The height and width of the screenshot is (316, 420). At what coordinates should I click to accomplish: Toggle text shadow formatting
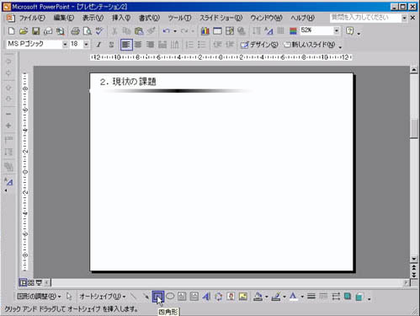(111, 45)
